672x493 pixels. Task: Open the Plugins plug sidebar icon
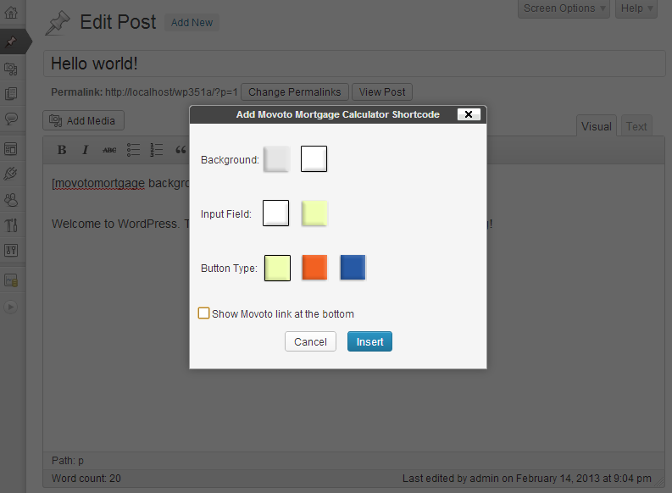coord(11,174)
